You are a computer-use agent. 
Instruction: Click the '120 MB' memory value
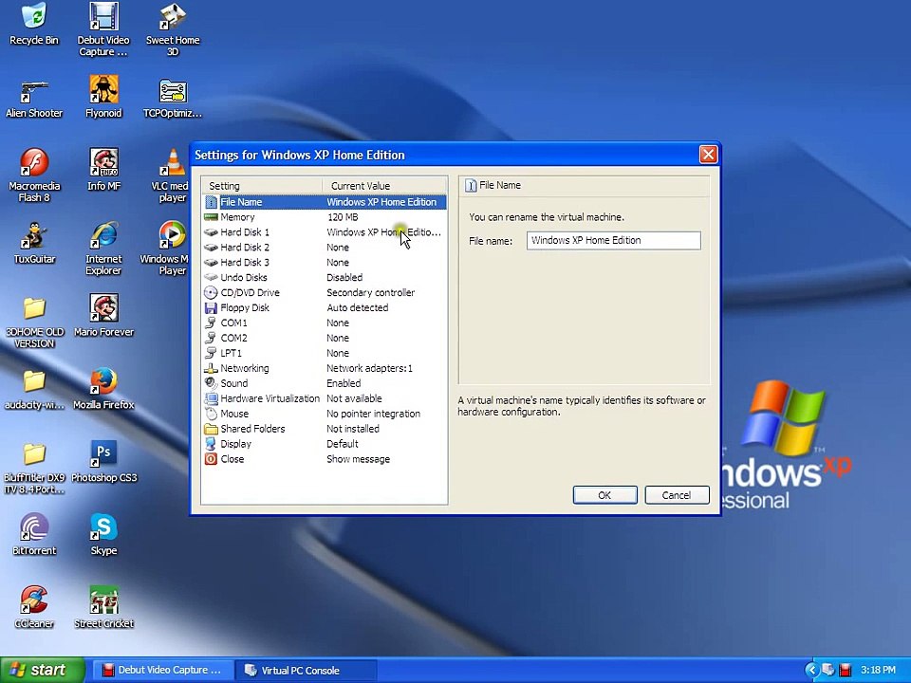tap(343, 217)
